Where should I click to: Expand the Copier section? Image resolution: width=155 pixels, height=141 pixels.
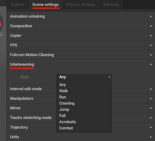click(x=81, y=36)
